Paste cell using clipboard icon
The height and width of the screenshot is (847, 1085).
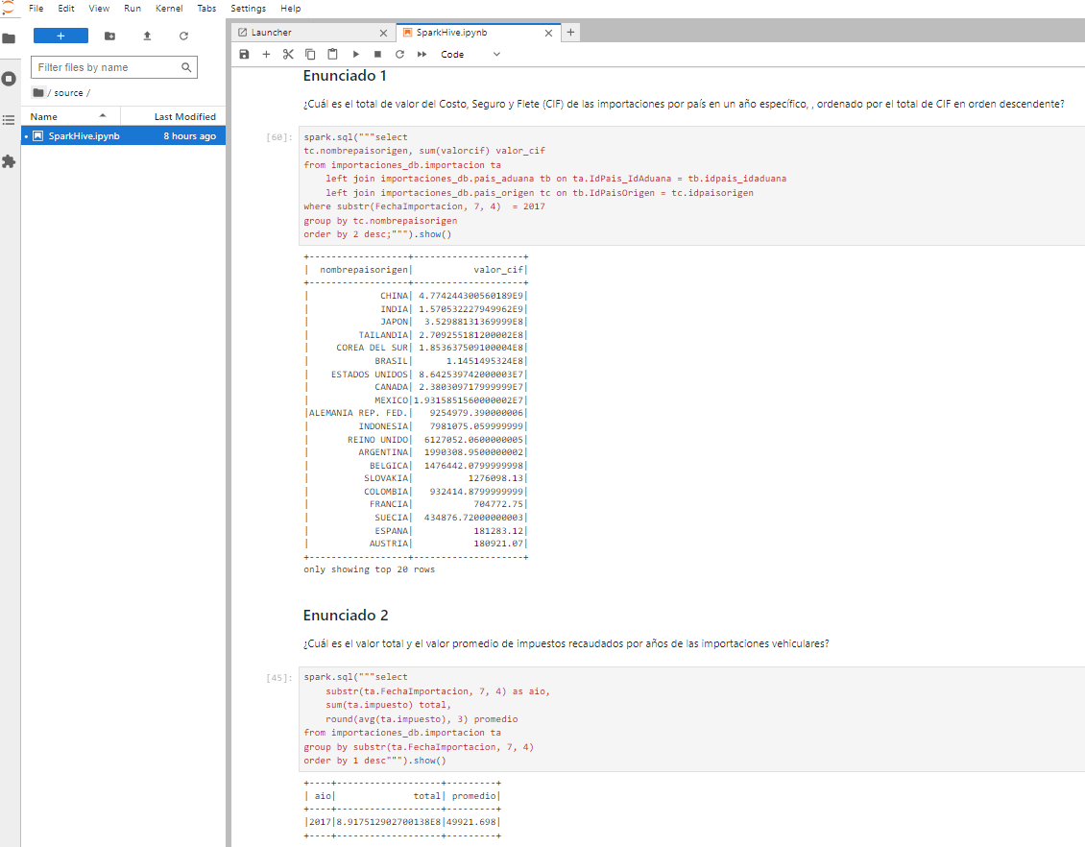click(x=332, y=55)
